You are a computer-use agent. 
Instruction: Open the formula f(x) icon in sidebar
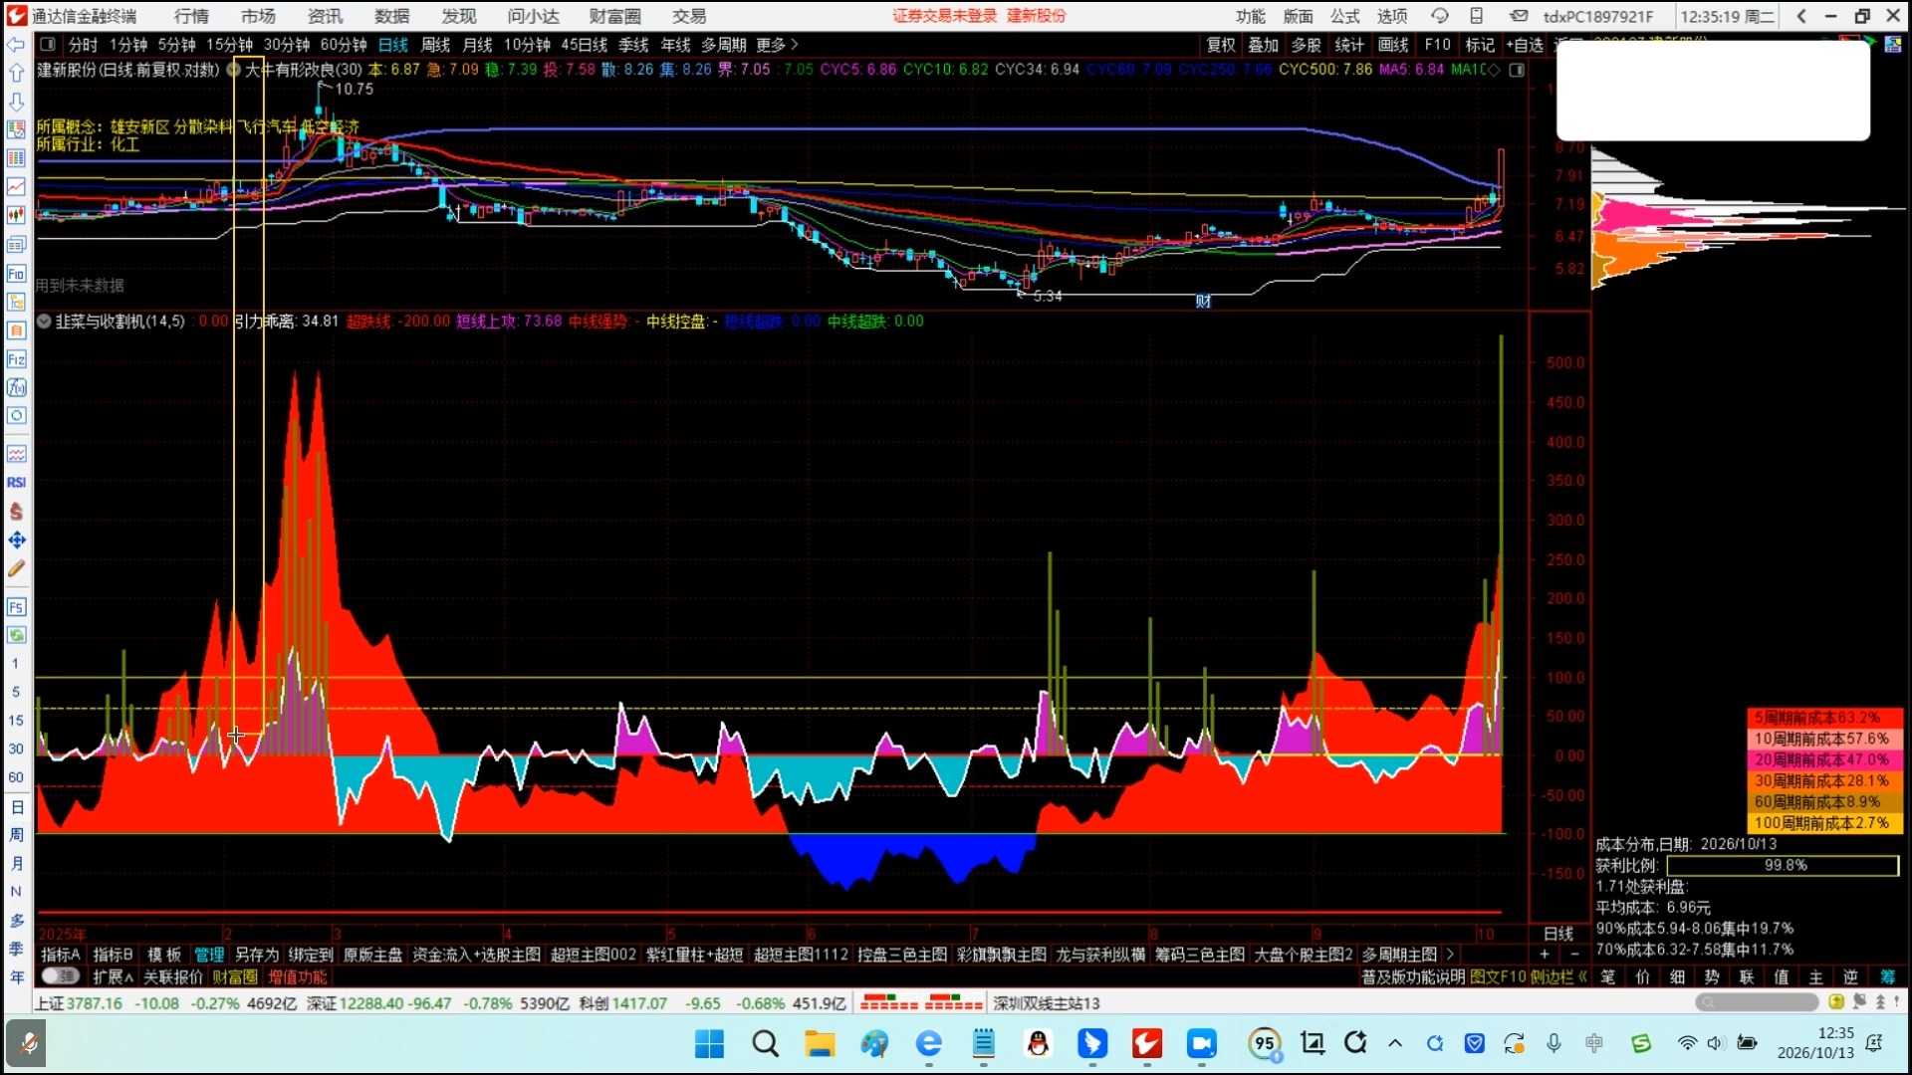point(16,387)
